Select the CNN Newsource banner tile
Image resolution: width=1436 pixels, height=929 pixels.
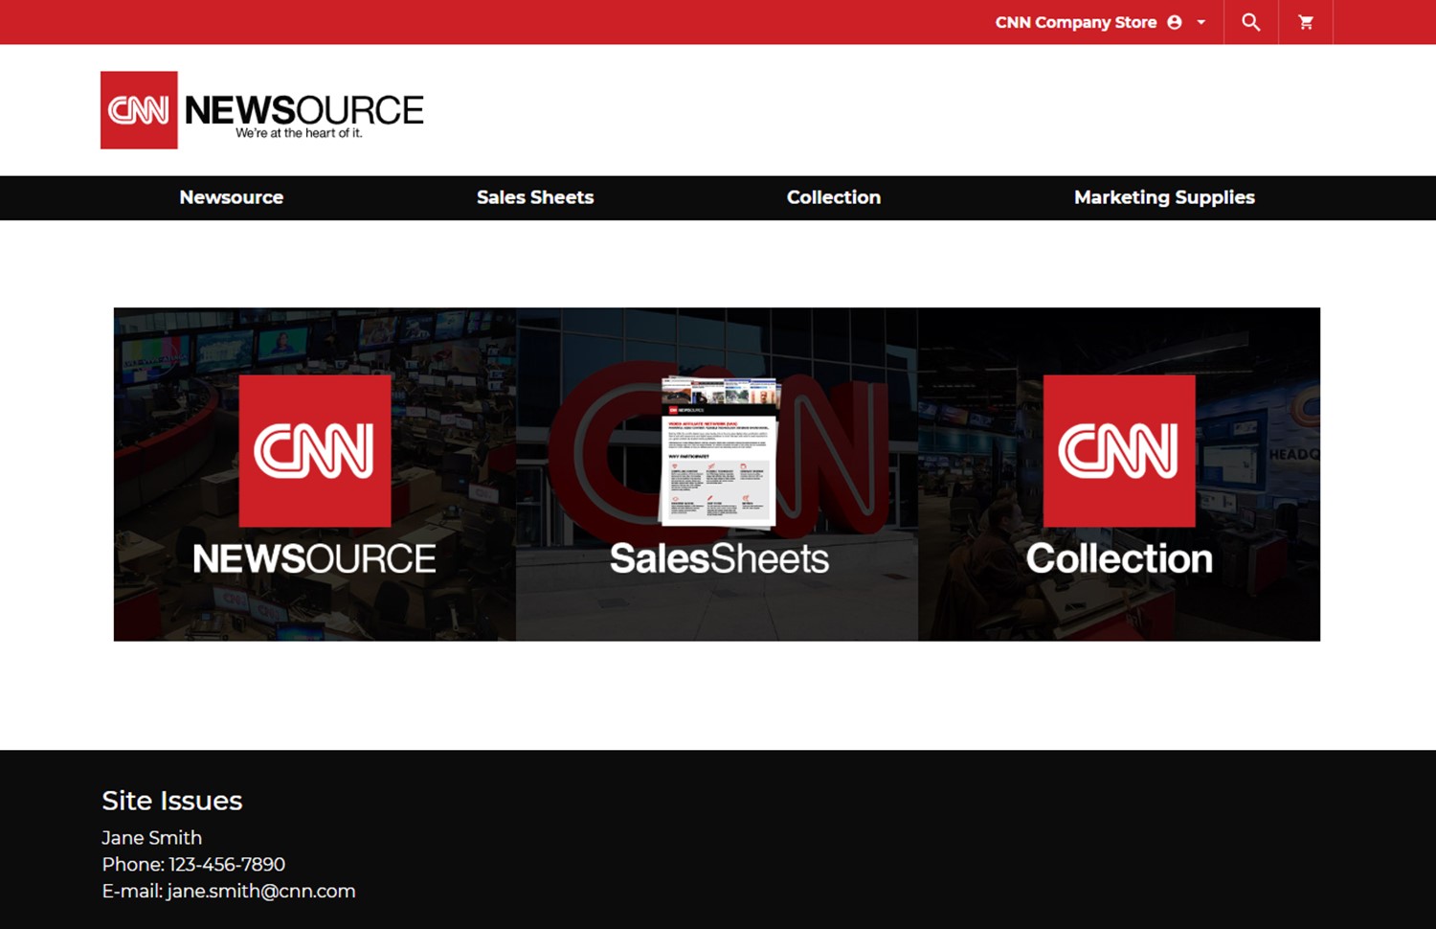315,474
